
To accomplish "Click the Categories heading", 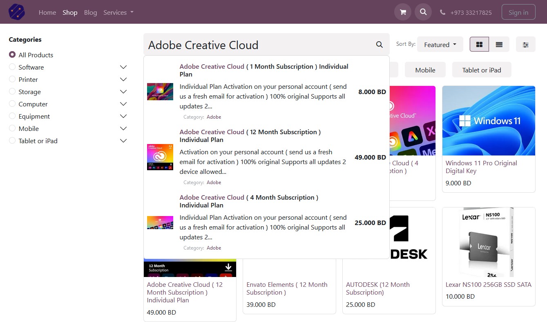I will coord(25,39).
